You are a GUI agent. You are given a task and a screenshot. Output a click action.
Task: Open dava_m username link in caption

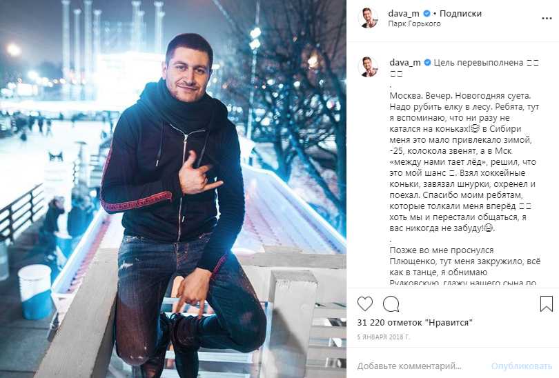pos(405,63)
